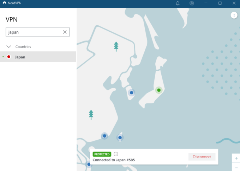240x171 pixels.
Task: Click the Japan flag icon
Action: point(9,57)
